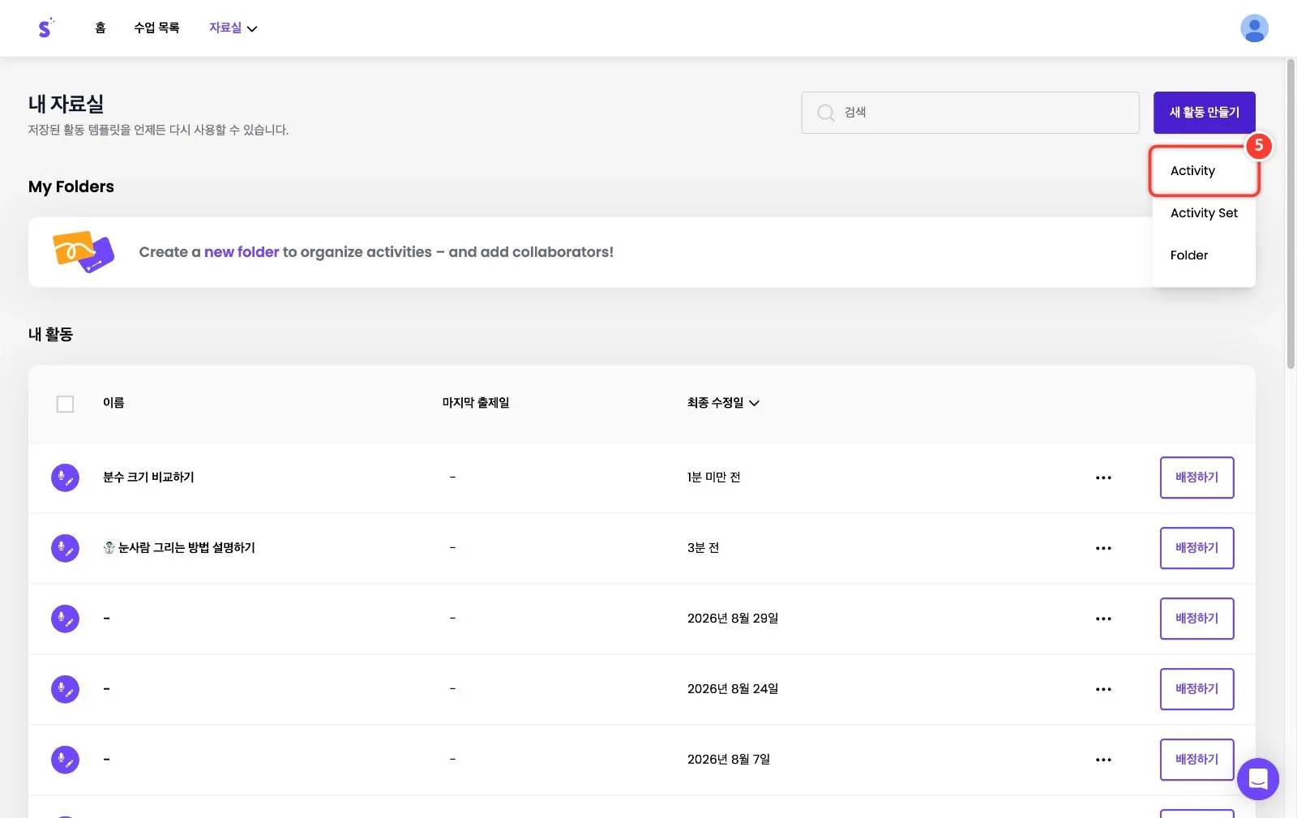Open more options in the 2026년 8월 7일 row
The height and width of the screenshot is (818, 1297).
coord(1103,760)
